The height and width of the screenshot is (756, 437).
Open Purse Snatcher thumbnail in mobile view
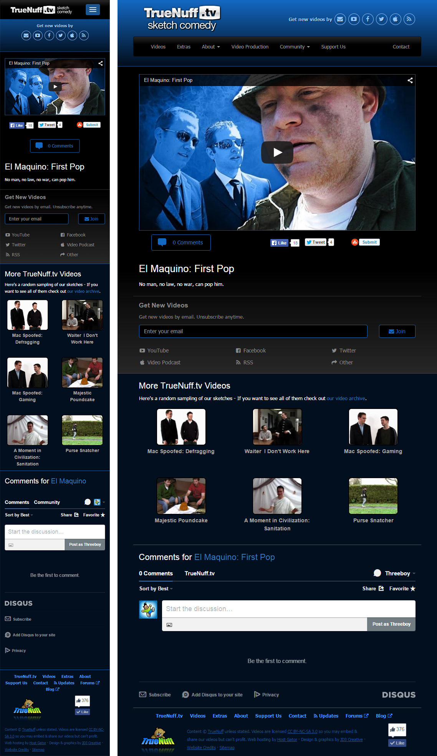coord(82,430)
